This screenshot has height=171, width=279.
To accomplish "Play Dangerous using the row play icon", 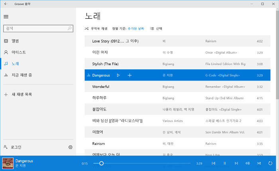I will 118,75.
